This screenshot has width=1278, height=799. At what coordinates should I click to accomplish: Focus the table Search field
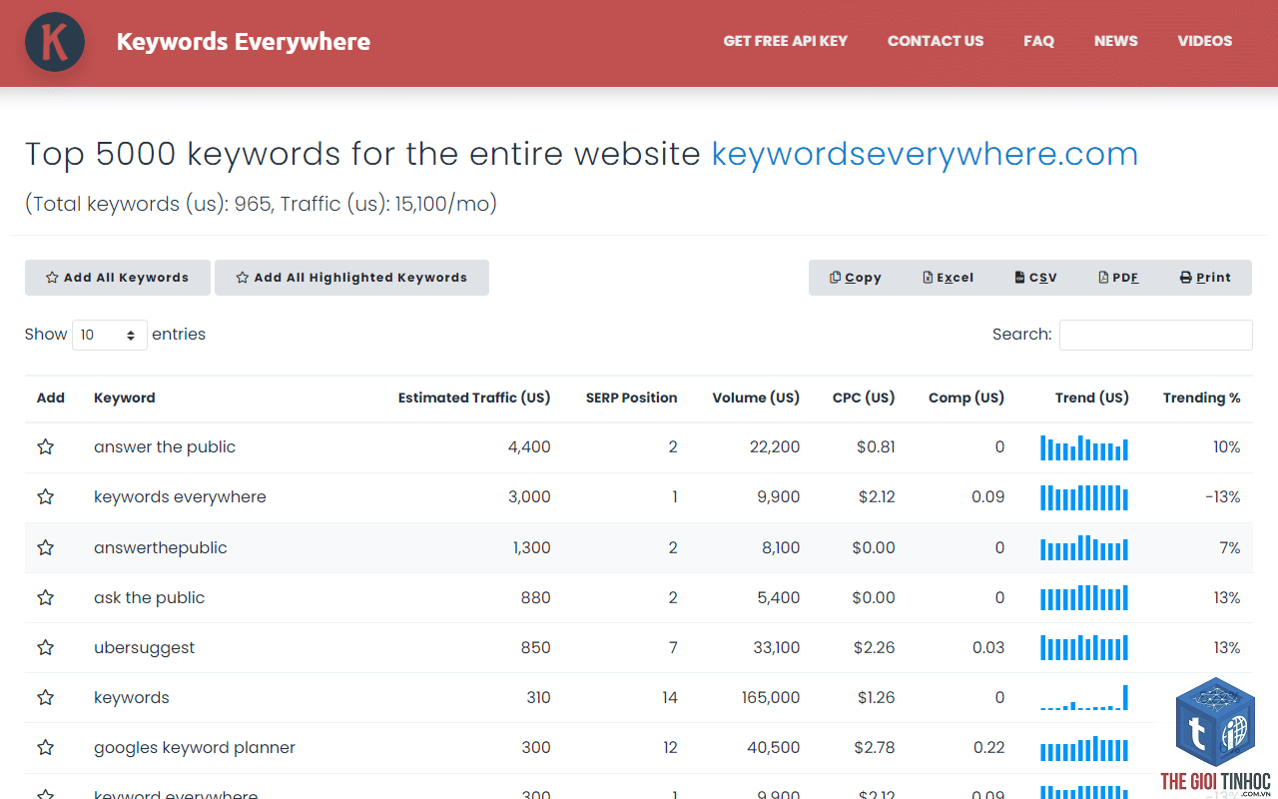(x=1156, y=335)
